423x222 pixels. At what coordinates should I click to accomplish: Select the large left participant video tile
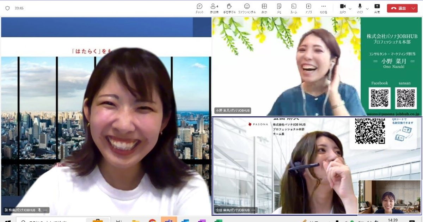106,116
